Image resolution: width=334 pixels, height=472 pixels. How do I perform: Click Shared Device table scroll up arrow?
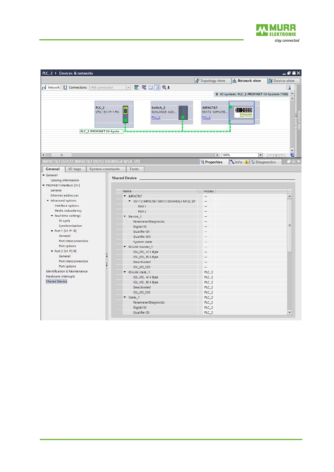click(x=290, y=196)
